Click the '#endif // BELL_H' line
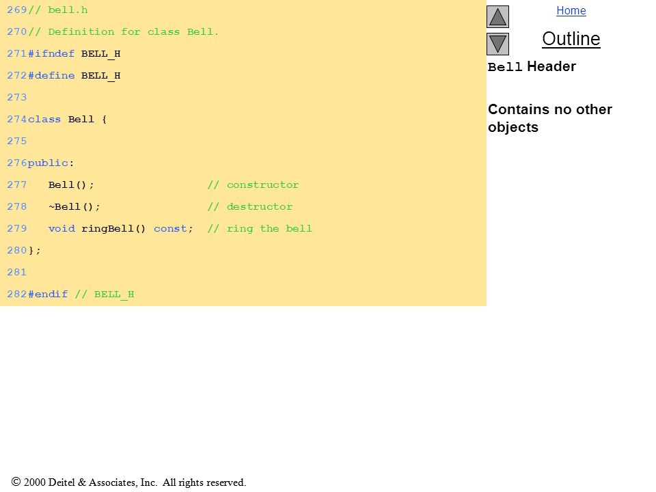656x492 pixels. [81, 294]
